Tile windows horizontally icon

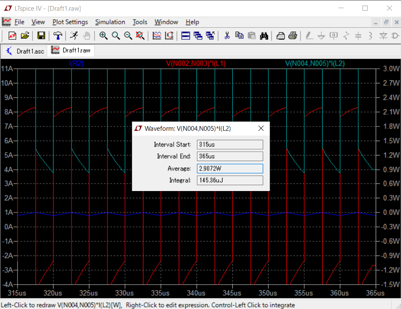[186, 35]
